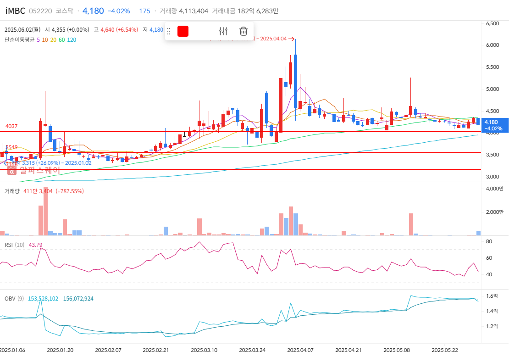Click the 단순이동평균 indicator label

(x=19, y=40)
